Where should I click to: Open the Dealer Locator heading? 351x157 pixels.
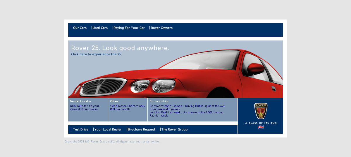click(80, 101)
